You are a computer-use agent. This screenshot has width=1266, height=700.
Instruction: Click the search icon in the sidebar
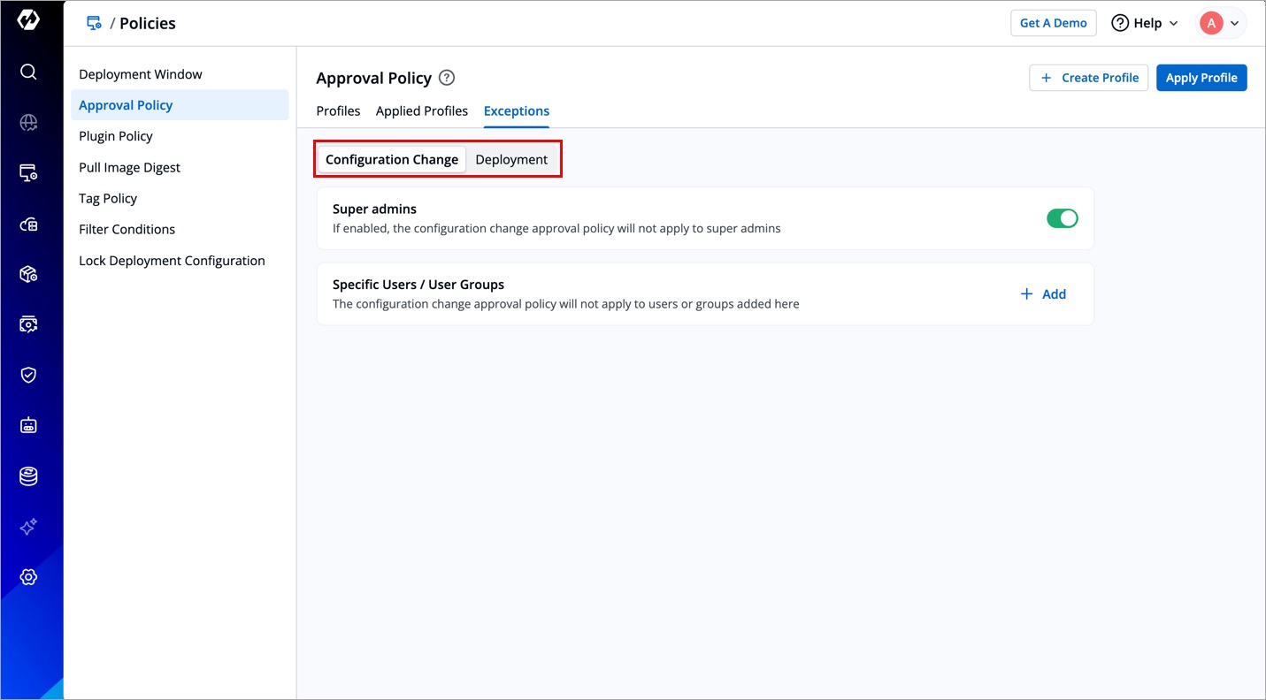[28, 72]
